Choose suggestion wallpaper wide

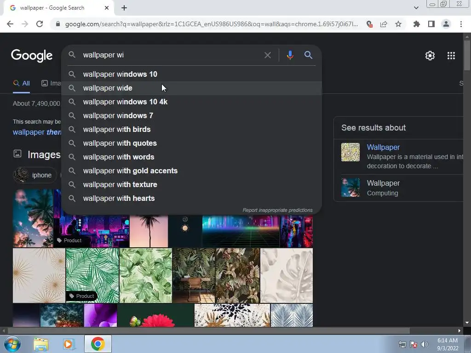[192, 88]
